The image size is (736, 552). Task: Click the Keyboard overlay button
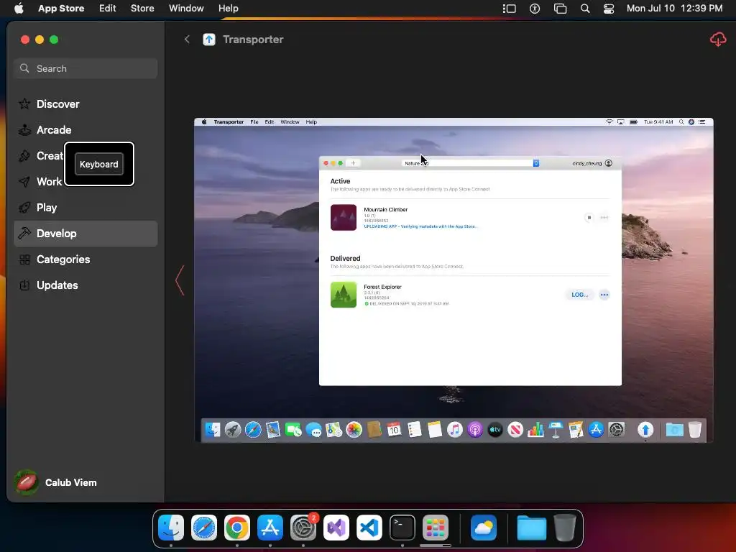(99, 165)
